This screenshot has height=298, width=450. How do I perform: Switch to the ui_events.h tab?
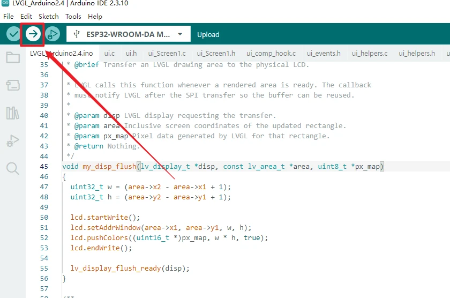[324, 54]
